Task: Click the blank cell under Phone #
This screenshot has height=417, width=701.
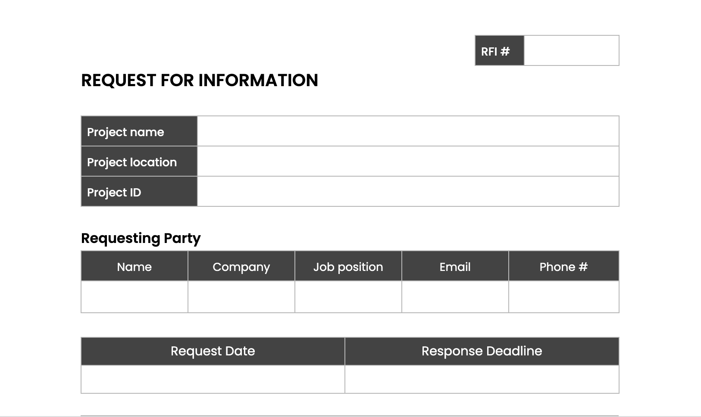Action: coord(563,297)
